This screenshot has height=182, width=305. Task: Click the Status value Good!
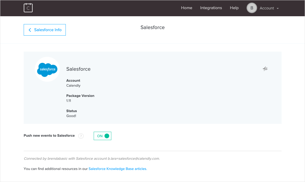tap(71, 116)
